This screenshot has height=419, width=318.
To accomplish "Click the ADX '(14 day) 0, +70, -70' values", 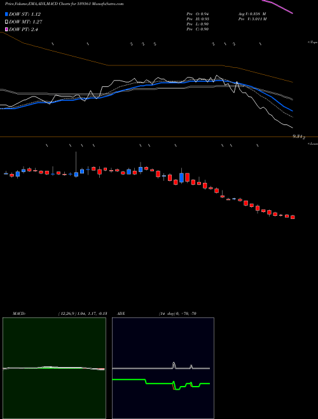I will (x=177, y=314).
